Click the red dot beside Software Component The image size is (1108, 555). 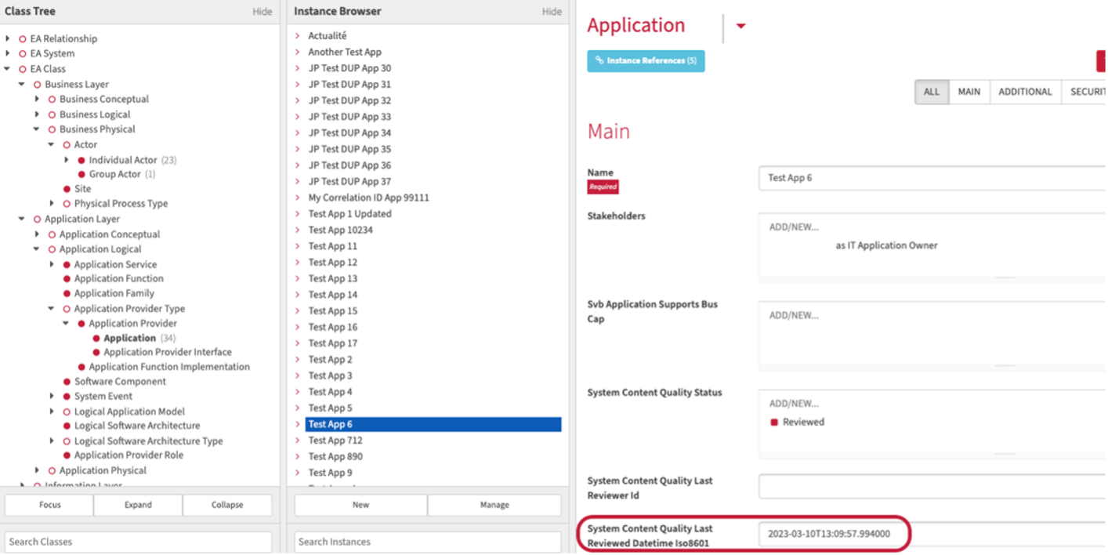(x=67, y=382)
